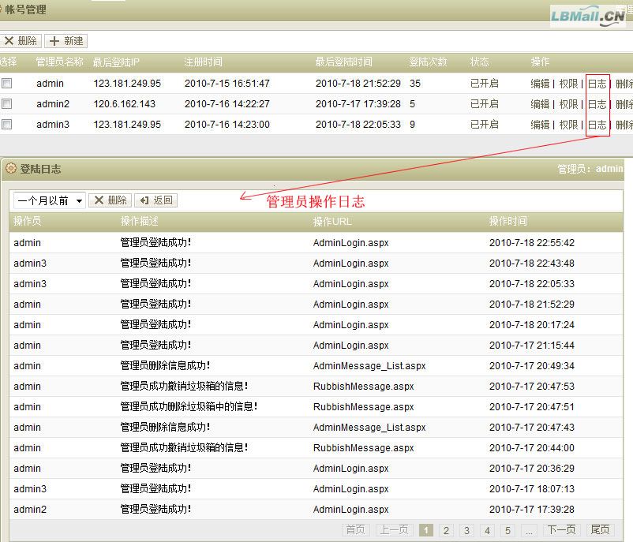Select last login time 2010-7-18 22:05:33 for admin3
Image resolution: width=633 pixels, height=542 pixels.
point(358,125)
